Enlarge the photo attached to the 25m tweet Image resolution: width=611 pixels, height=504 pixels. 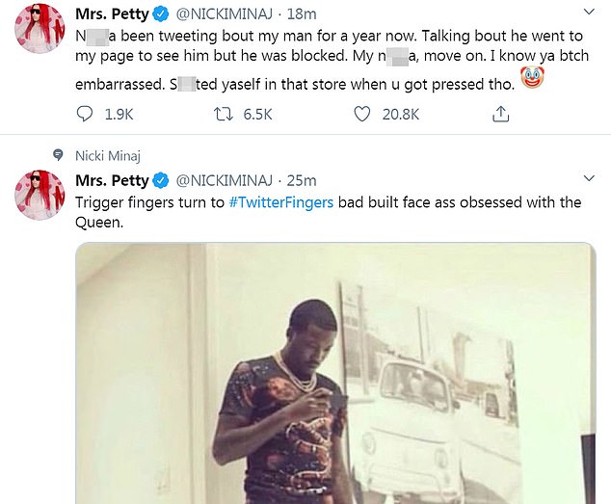[334, 376]
